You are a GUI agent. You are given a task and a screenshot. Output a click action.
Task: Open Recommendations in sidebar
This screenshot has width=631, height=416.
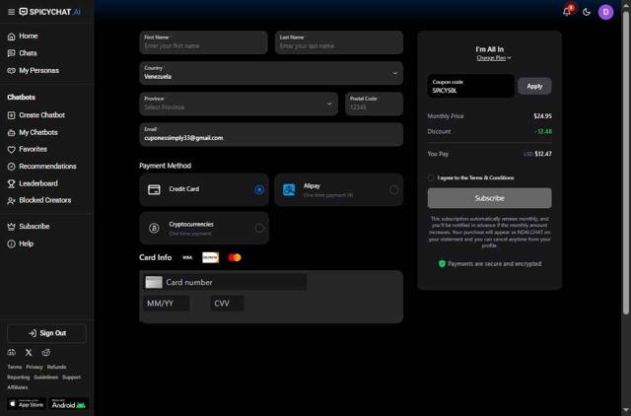coord(41,167)
